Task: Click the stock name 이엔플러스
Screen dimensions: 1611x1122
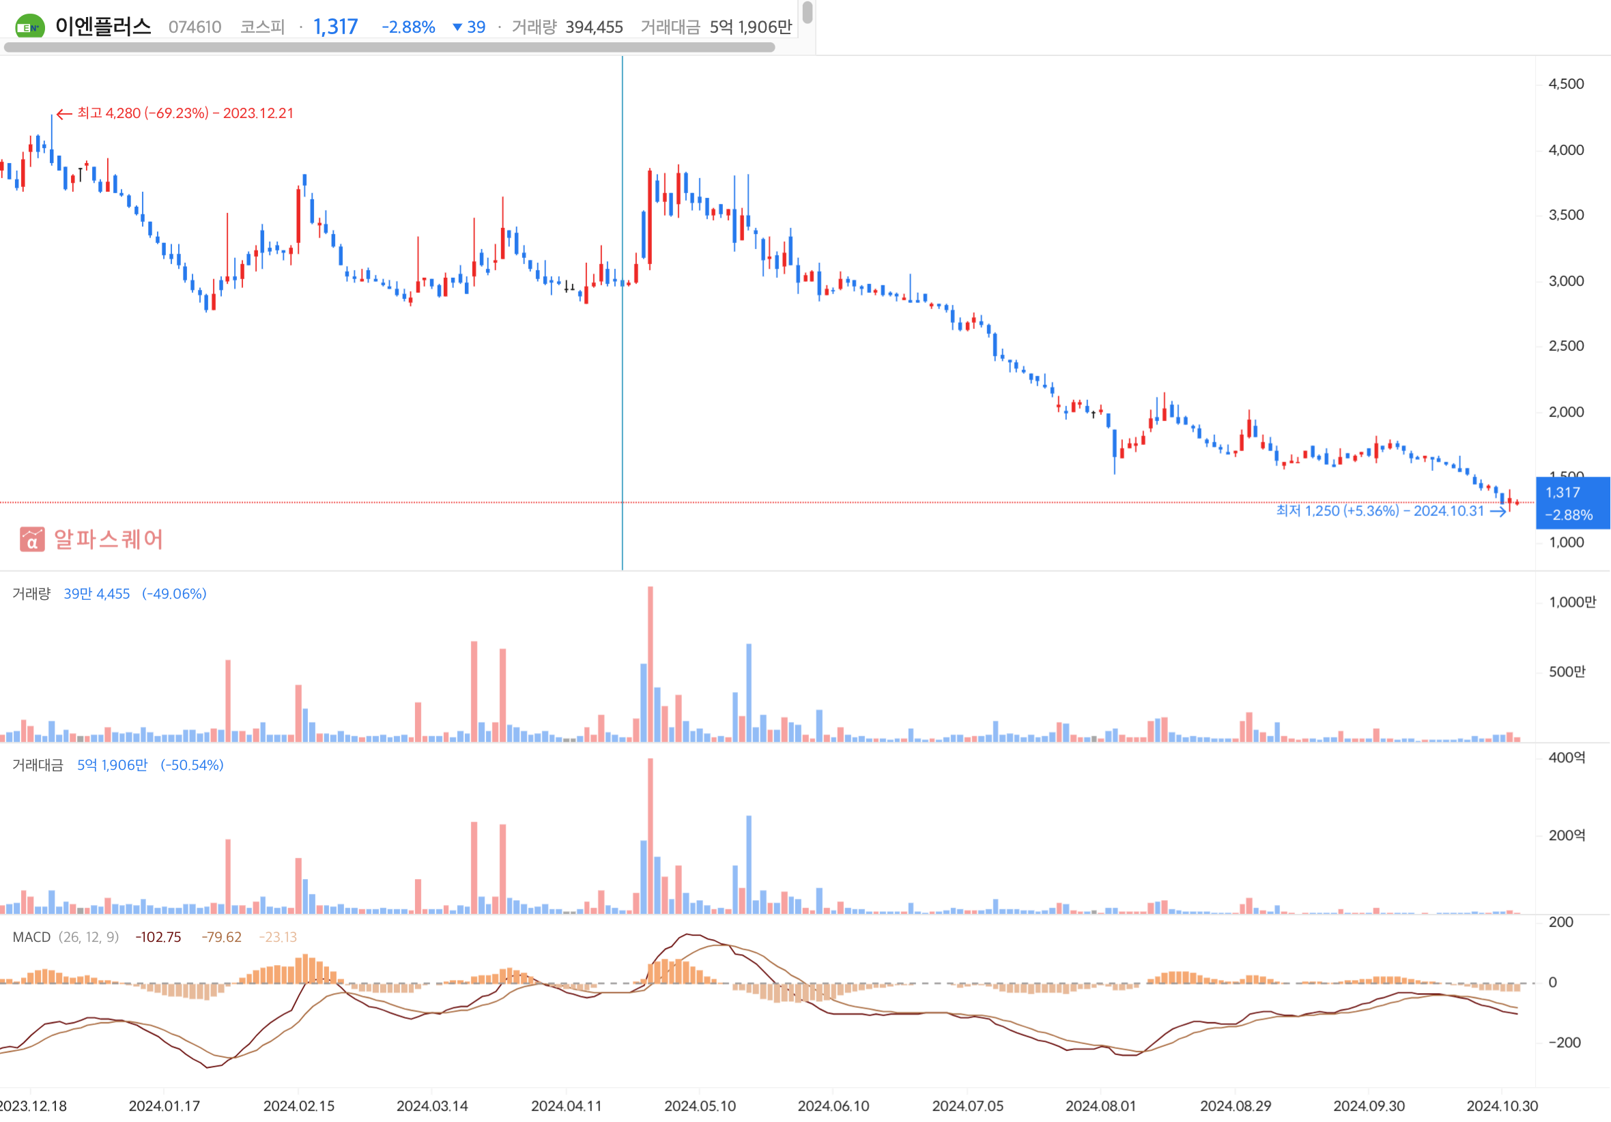Action: pos(103,27)
